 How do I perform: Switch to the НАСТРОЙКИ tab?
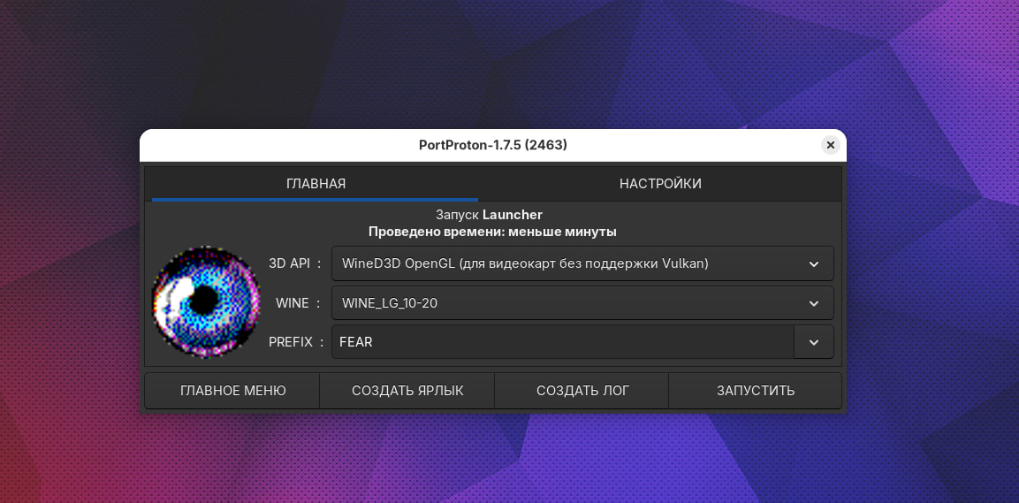660,184
